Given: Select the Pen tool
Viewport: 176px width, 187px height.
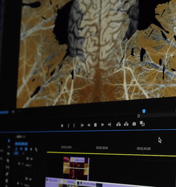Looking at the screenshot, I should pos(7,174).
